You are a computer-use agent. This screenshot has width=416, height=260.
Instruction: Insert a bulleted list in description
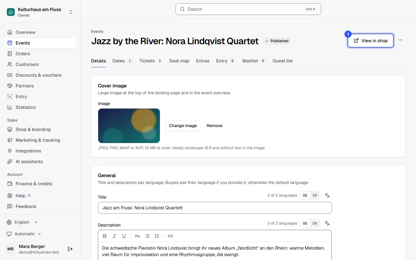pos(147,236)
